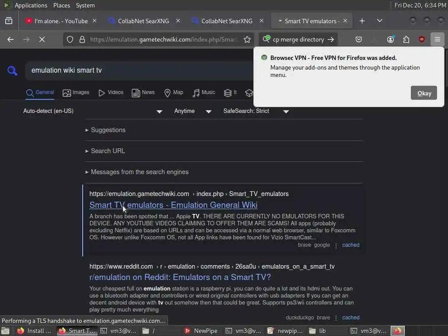Open cached link for the gametechwiki result
This screenshot has width=448, height=336.
pos(350,245)
